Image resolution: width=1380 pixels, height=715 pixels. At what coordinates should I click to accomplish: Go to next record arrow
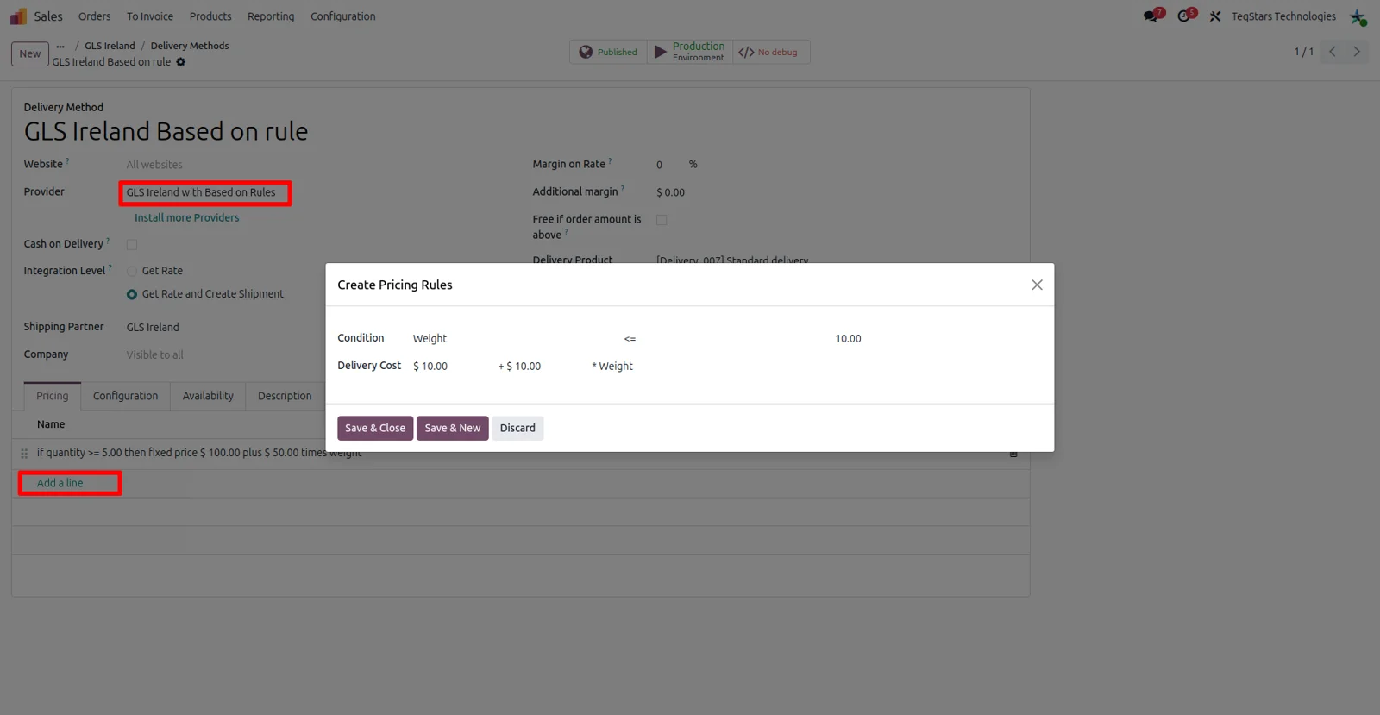click(1357, 52)
